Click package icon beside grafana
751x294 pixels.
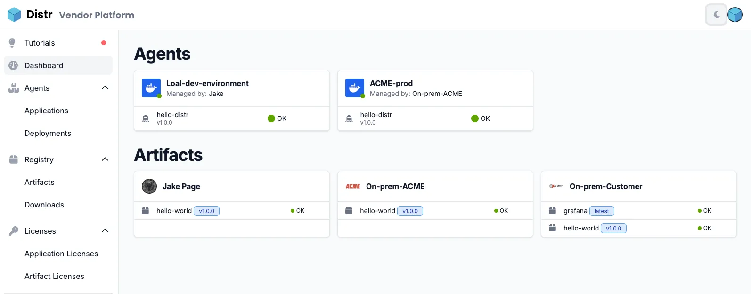coord(553,211)
